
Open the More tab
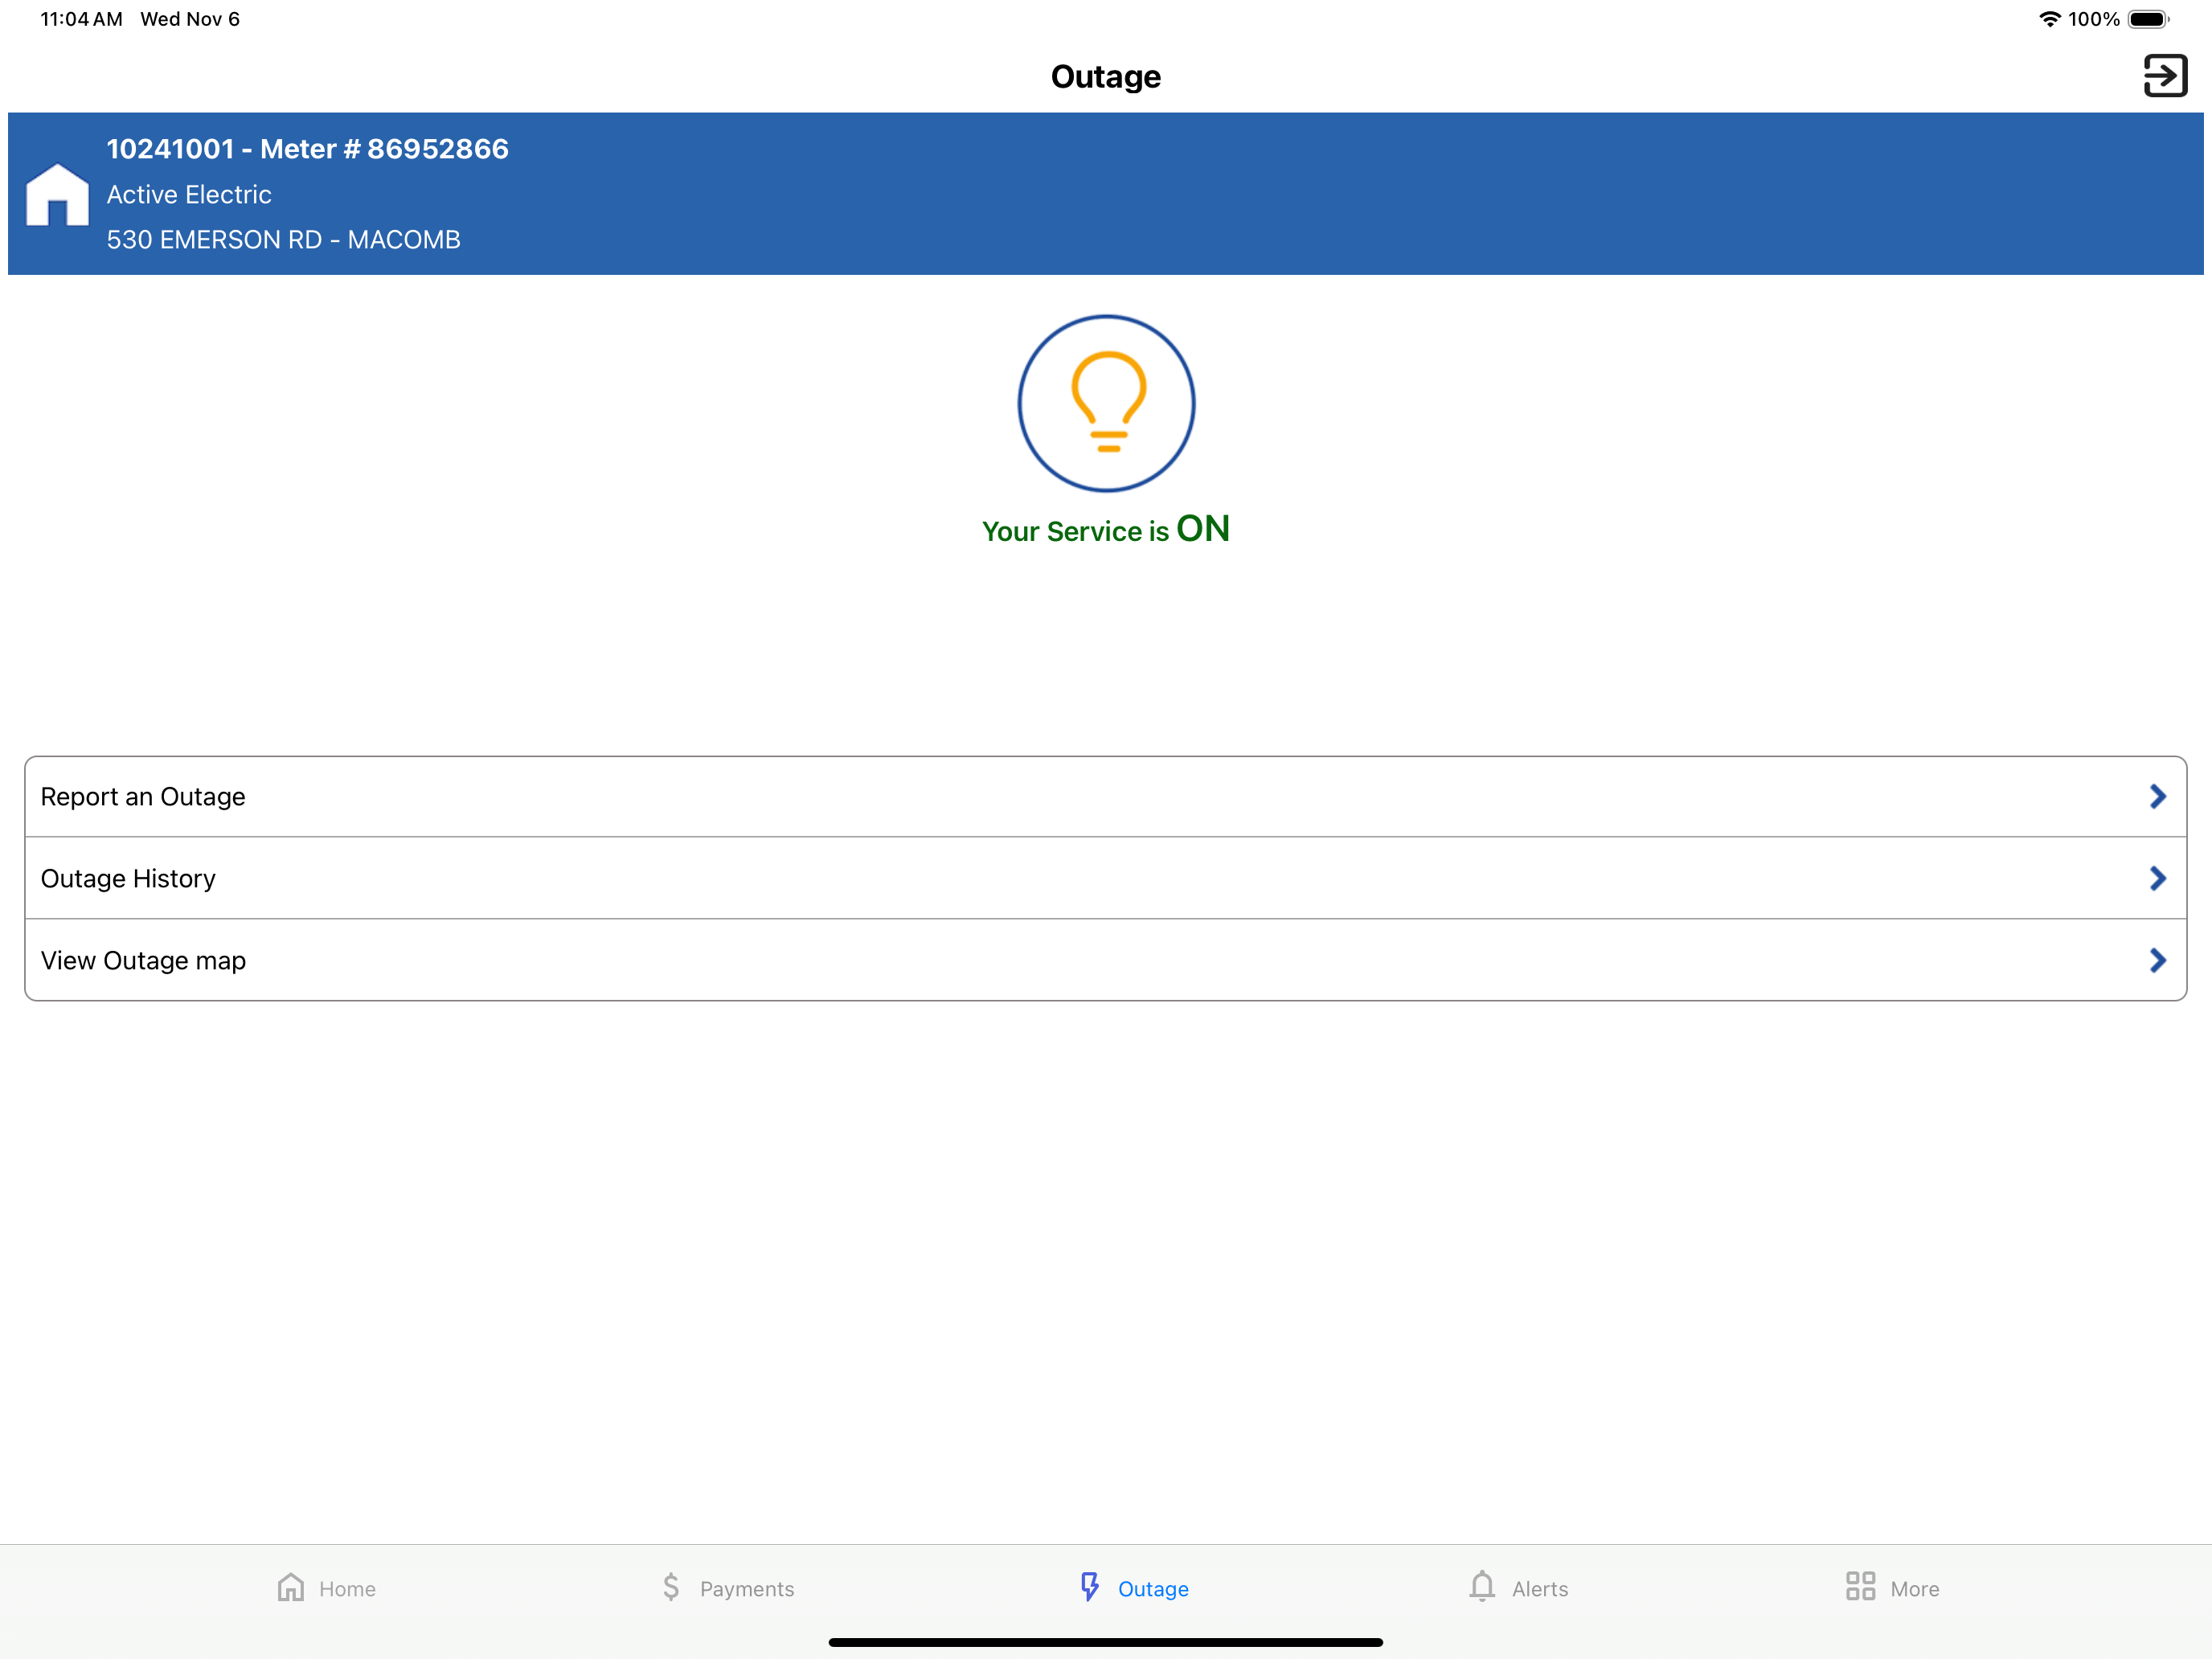click(x=1892, y=1588)
